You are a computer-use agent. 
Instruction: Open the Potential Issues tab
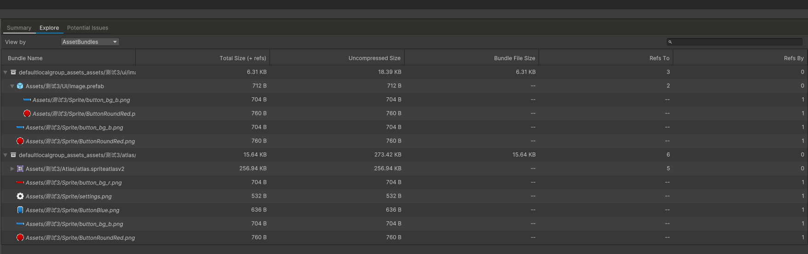(87, 28)
